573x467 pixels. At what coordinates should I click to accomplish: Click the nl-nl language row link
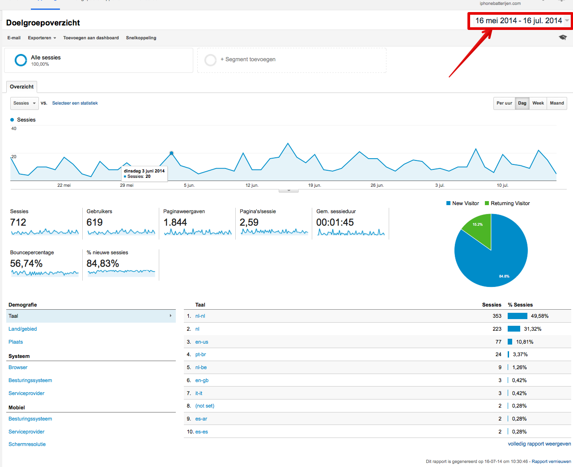click(200, 316)
